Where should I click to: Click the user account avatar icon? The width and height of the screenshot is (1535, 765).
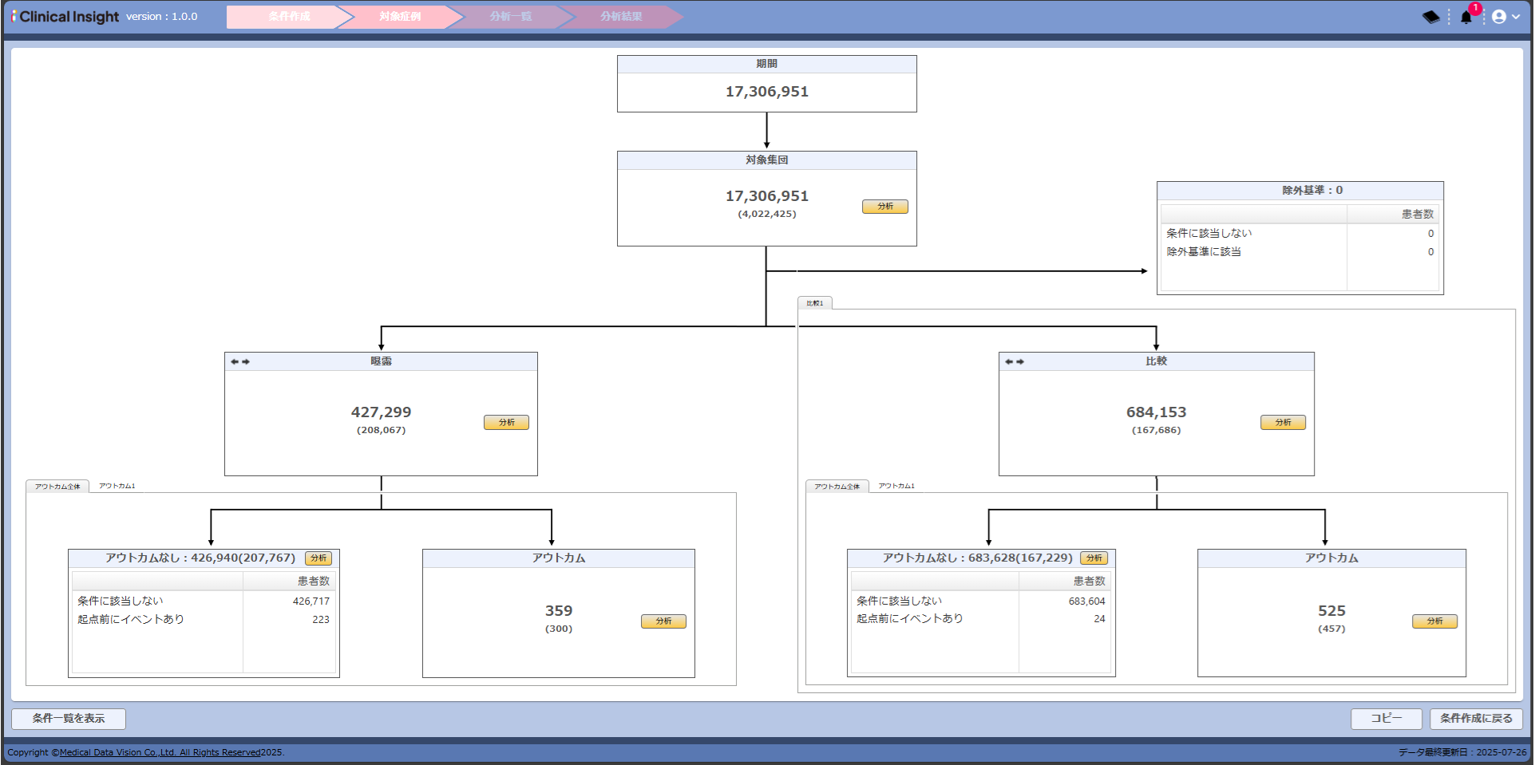coord(1498,17)
